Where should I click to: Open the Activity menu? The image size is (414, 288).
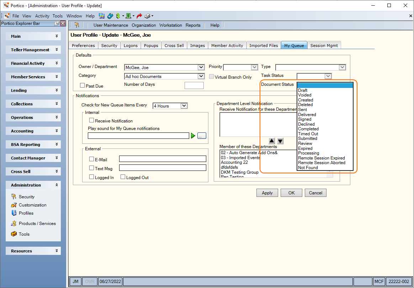pos(42,16)
